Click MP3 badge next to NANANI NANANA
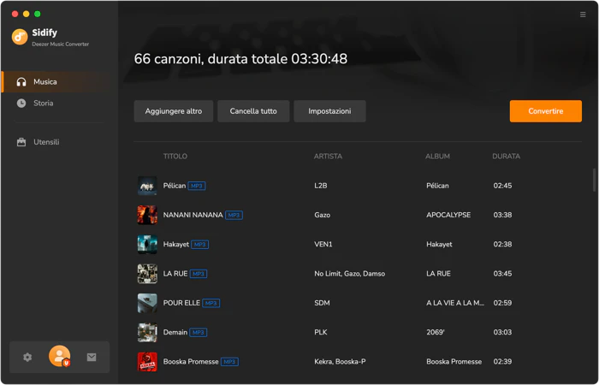This screenshot has width=599, height=385. (234, 216)
